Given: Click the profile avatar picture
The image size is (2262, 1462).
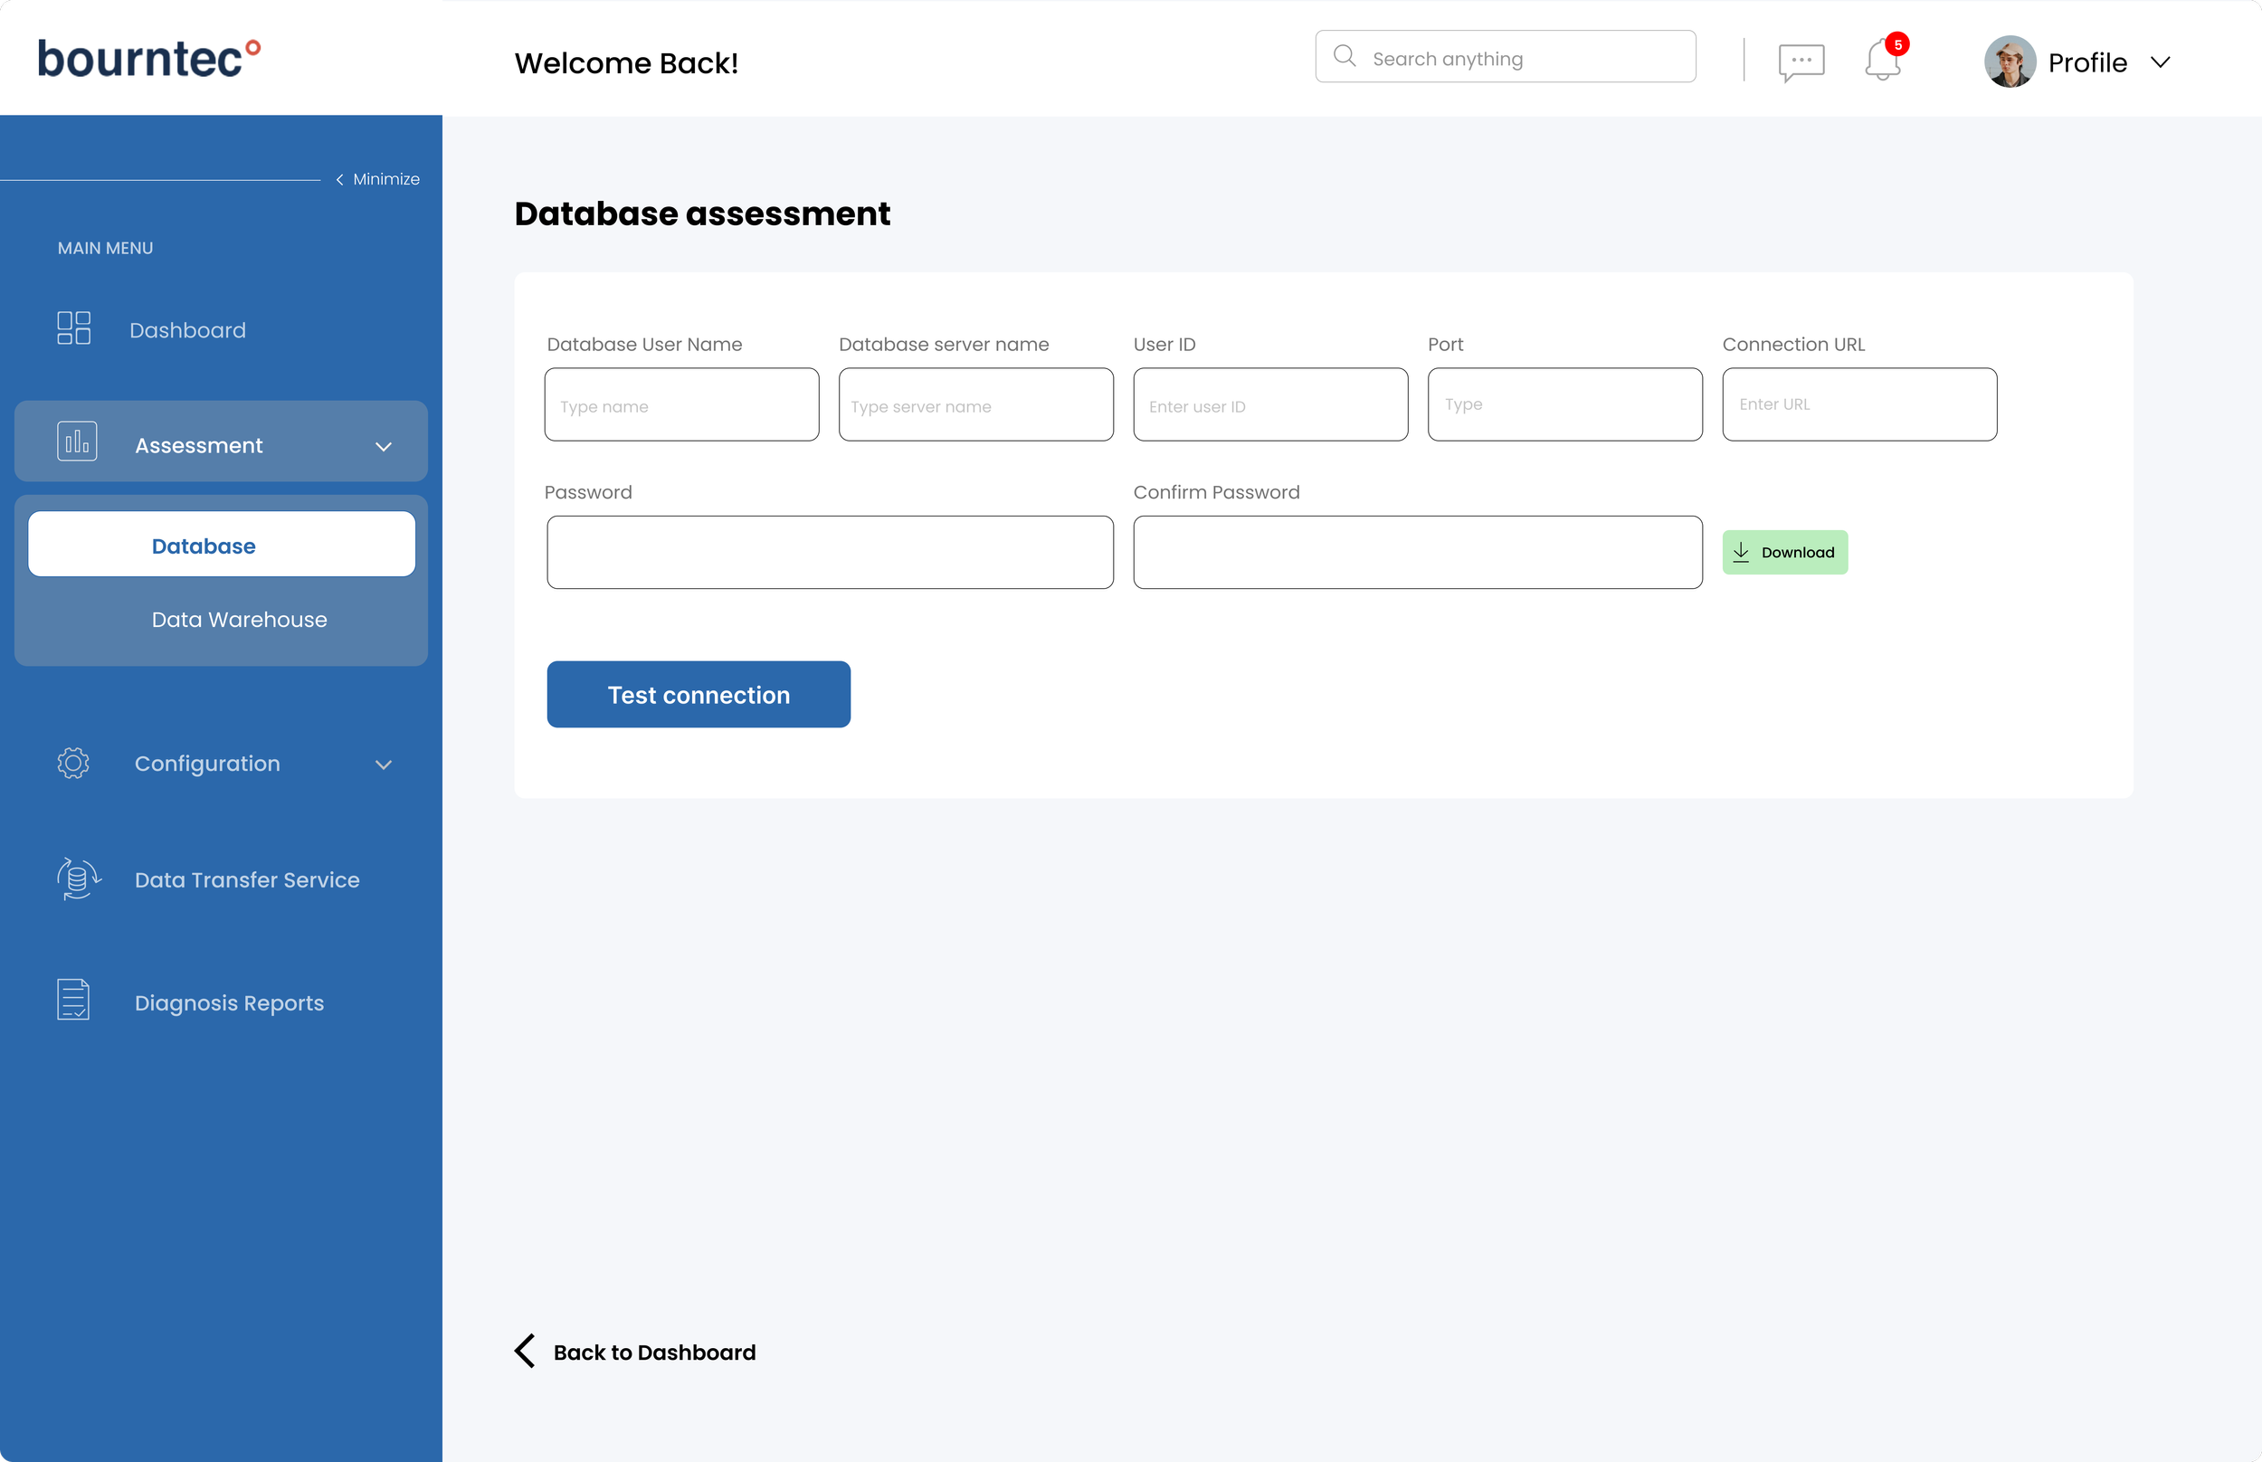Looking at the screenshot, I should [2009, 62].
